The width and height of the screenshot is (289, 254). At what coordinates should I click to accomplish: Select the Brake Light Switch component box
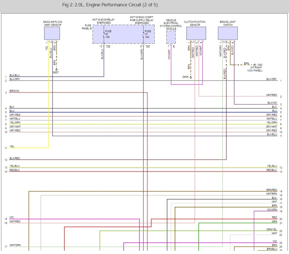coord(228,33)
